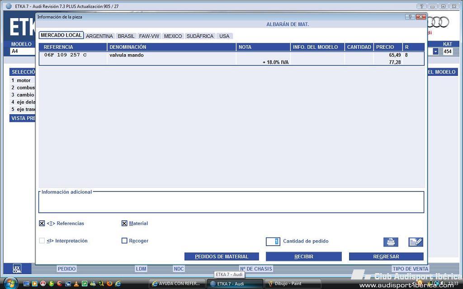This screenshot has height=289, width=463.
Task: Select the MERCADO LOCAL tab
Action: pyautogui.click(x=61, y=35)
